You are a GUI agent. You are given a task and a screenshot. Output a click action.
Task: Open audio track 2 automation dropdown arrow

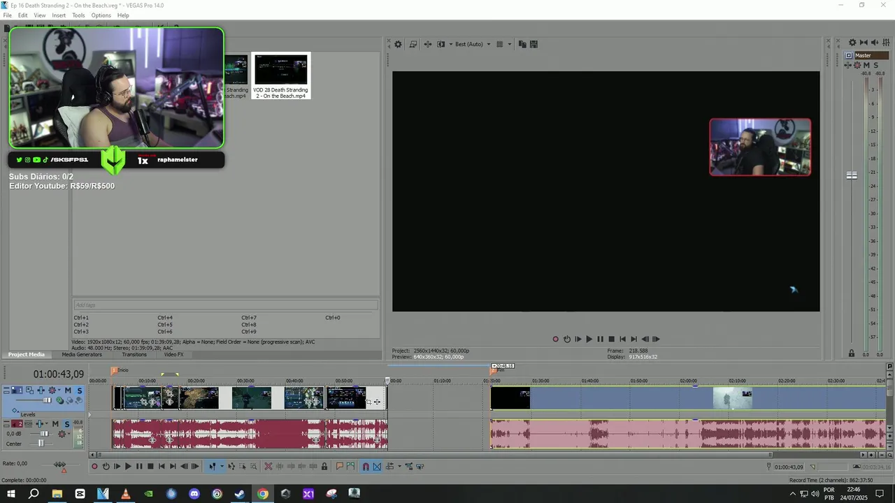[x=68, y=434]
